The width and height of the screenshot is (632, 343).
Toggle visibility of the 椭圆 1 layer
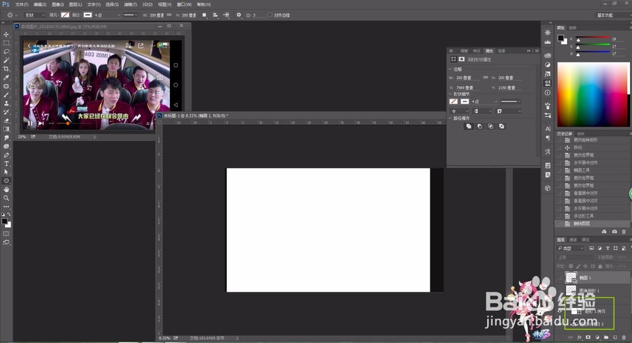tap(559, 277)
